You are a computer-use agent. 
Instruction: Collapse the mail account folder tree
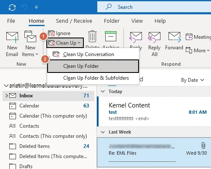point(6,86)
